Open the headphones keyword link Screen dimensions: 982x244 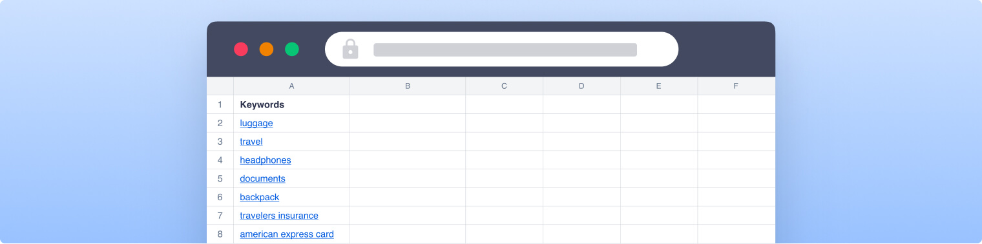266,160
